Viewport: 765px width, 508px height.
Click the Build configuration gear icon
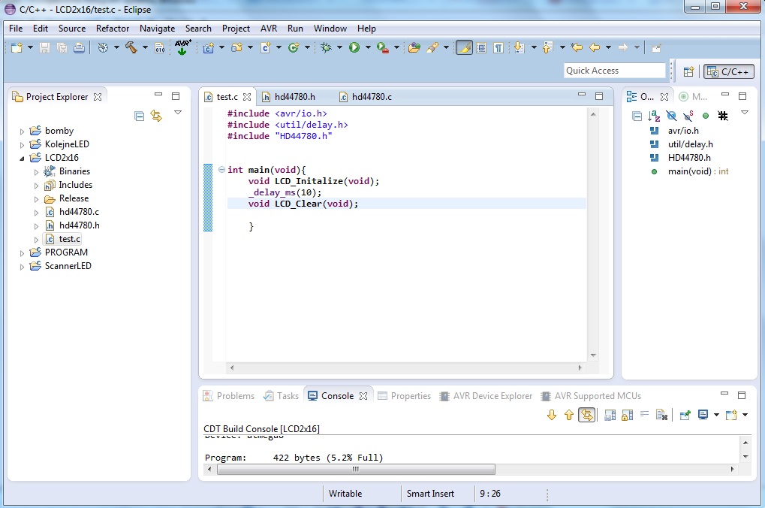pyautogui.click(x=103, y=47)
